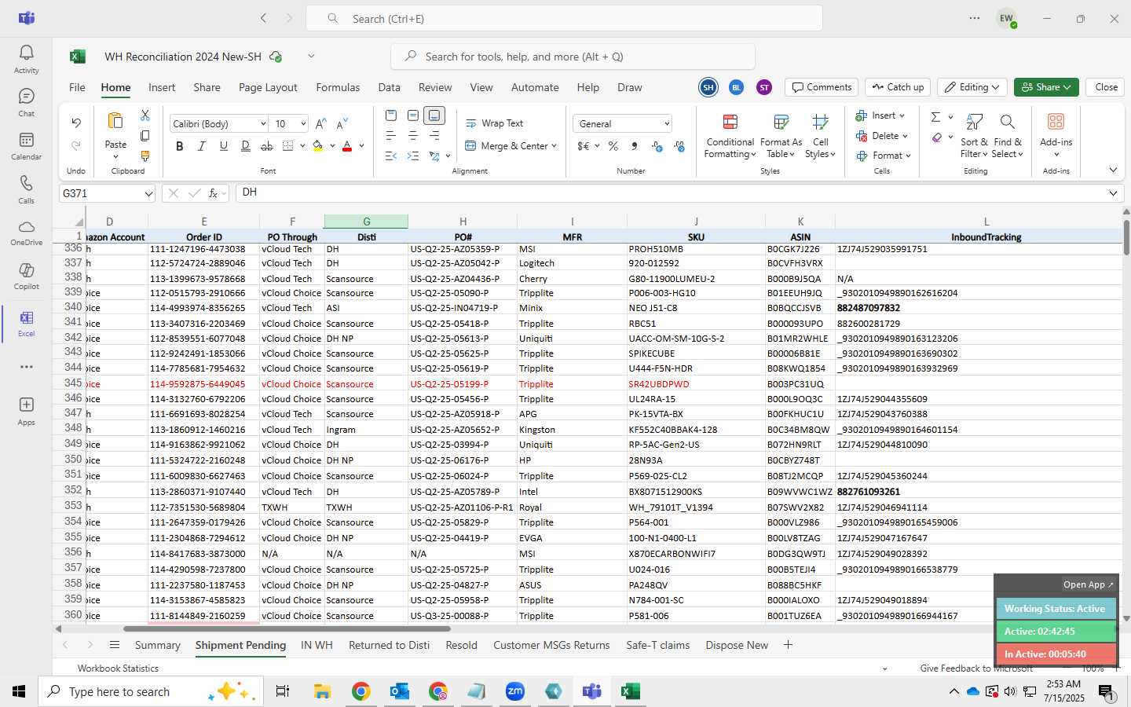The height and width of the screenshot is (707, 1131).
Task: Click the Clear eraser icon
Action: point(937,137)
